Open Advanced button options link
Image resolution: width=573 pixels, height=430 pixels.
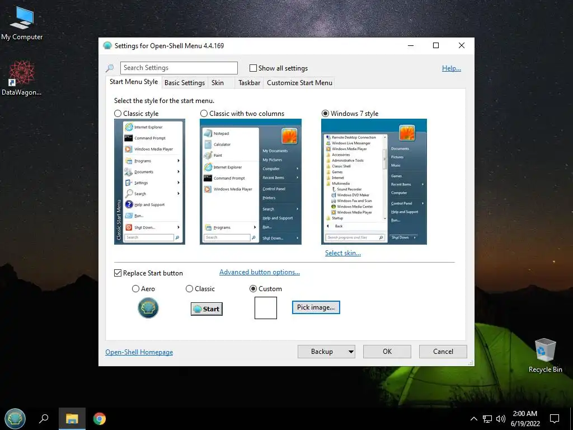[x=260, y=272]
